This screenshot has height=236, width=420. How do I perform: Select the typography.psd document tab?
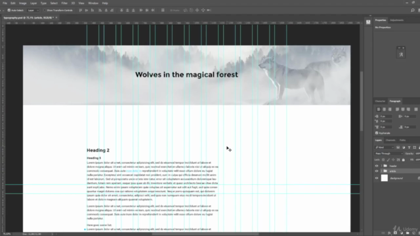coord(28,18)
